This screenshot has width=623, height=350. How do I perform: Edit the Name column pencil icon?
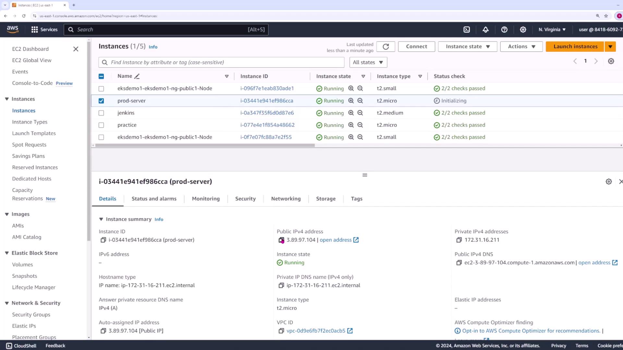[x=137, y=76]
